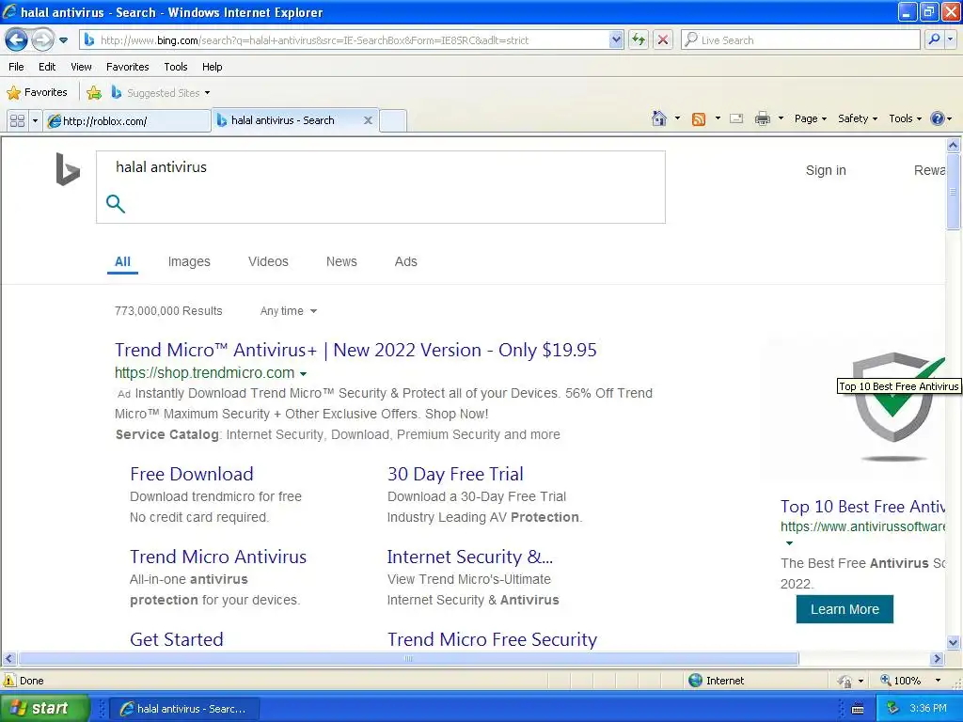
Task: Switch to Videos results tab
Action: (268, 261)
